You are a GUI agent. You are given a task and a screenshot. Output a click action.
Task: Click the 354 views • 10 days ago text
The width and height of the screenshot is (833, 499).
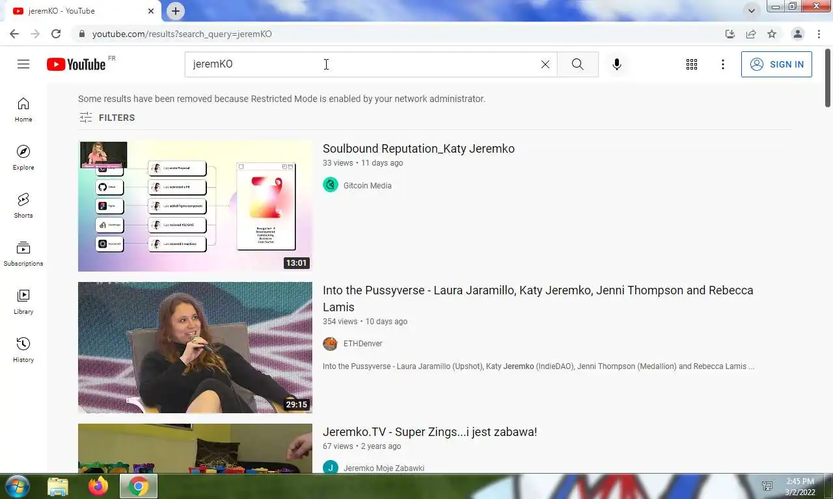[365, 322]
